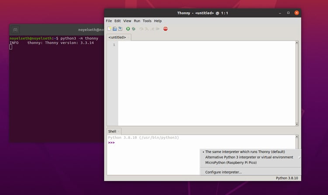Click line number 1 in editor gutter

[x=114, y=45]
